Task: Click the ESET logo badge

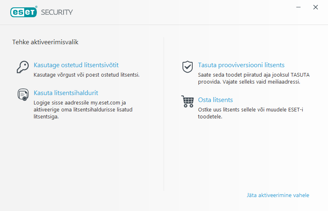Action: 23,12
